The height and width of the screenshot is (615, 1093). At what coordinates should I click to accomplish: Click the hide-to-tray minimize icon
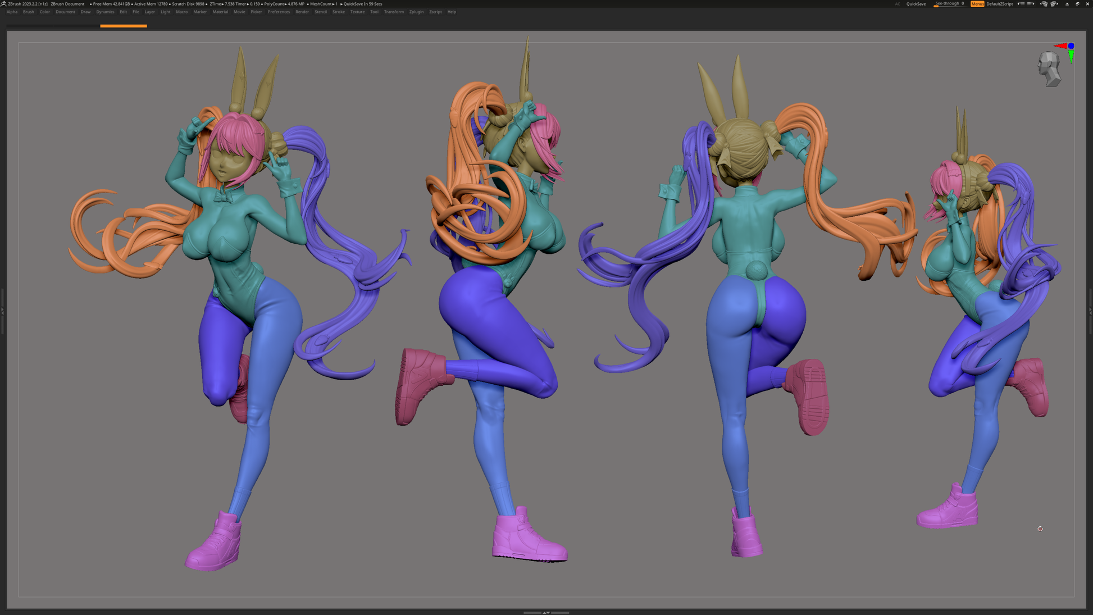(1067, 4)
